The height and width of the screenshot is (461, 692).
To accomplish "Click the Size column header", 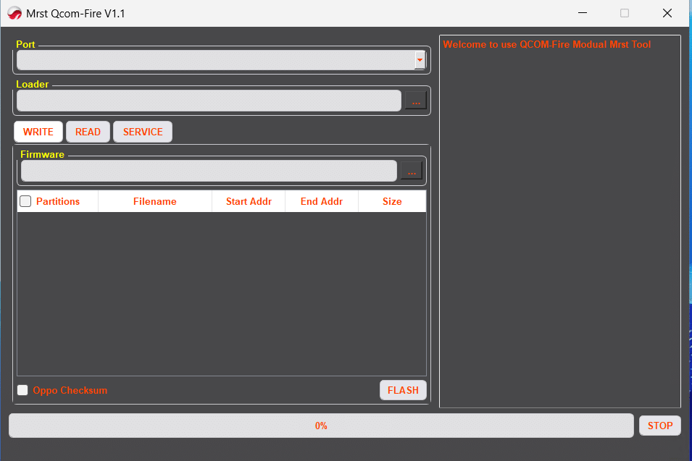I will 392,201.
